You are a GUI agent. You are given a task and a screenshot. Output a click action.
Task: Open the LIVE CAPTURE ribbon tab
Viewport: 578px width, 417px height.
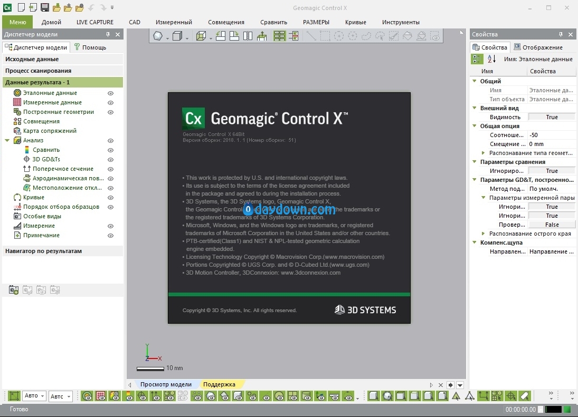pyautogui.click(x=94, y=22)
